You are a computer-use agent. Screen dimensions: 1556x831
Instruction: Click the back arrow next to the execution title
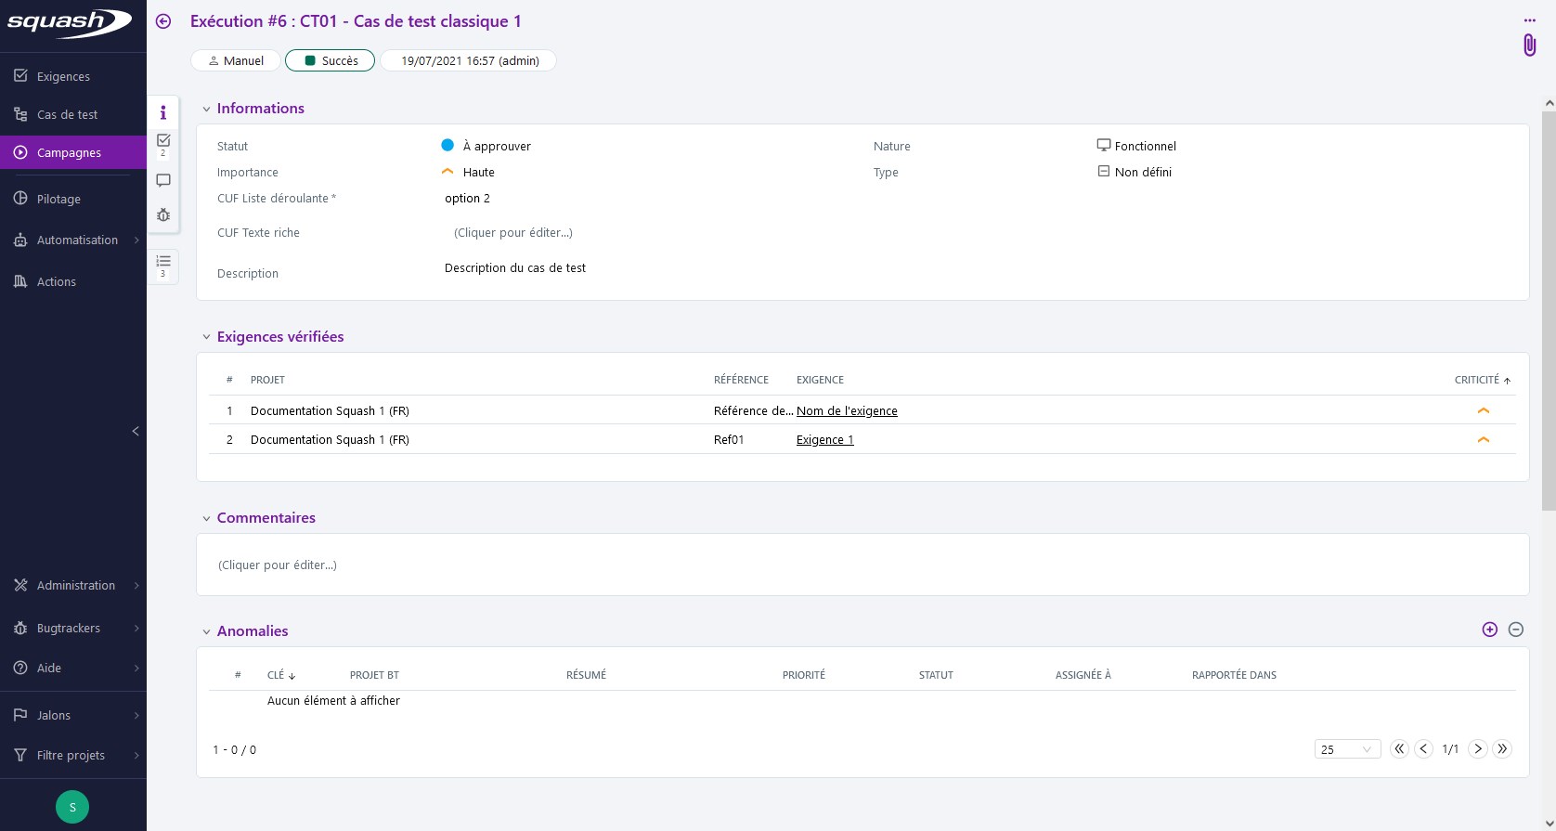click(x=163, y=21)
